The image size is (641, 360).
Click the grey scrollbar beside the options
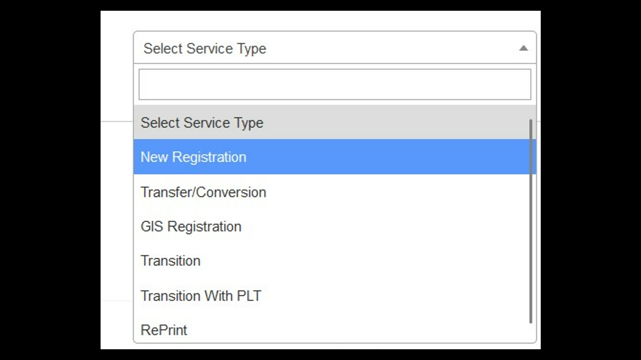(x=531, y=221)
